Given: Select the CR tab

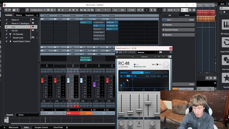Looking at the screenshot, I should 170,15.
